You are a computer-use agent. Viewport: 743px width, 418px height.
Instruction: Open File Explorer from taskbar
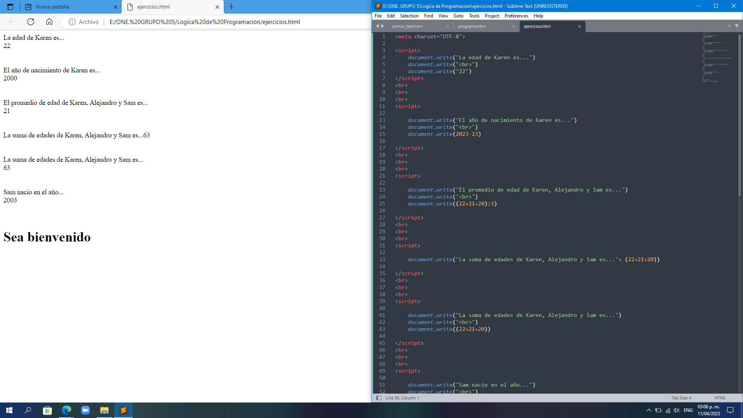[x=104, y=410]
